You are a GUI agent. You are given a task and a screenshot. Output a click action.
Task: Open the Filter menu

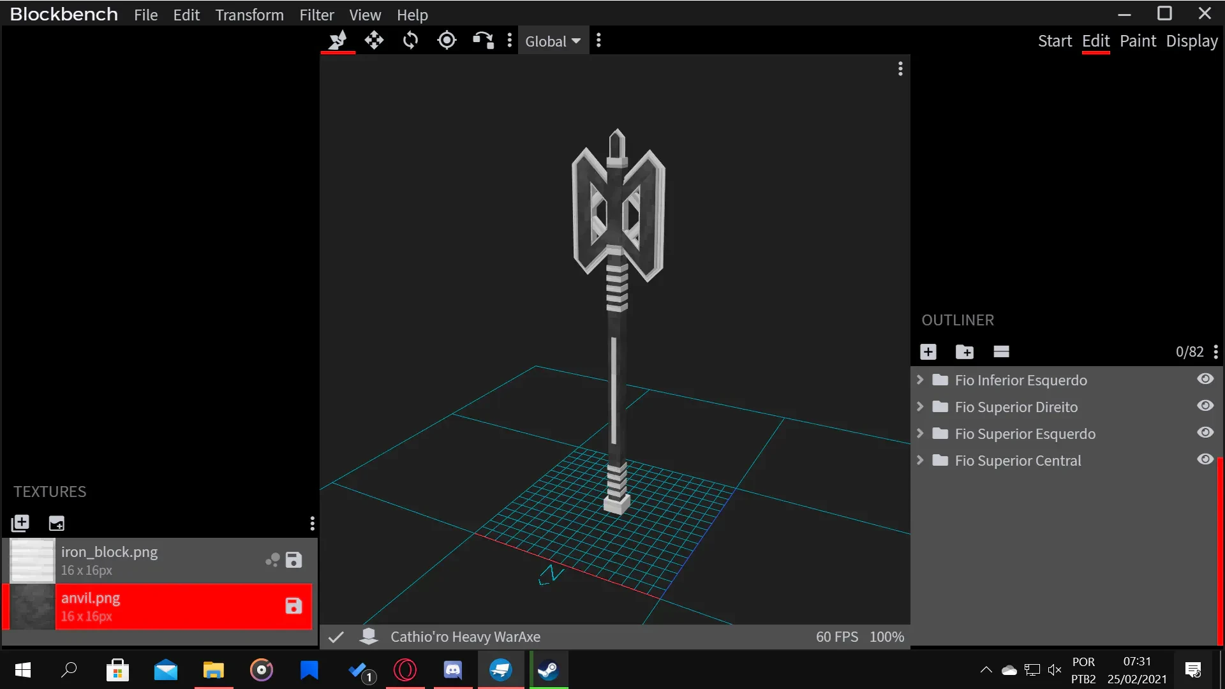[x=316, y=15]
